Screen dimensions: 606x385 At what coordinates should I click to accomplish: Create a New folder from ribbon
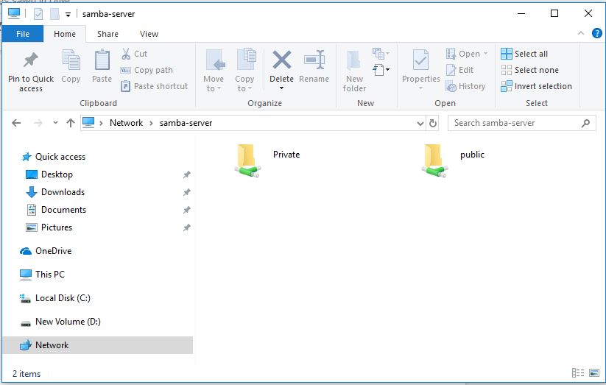click(354, 71)
